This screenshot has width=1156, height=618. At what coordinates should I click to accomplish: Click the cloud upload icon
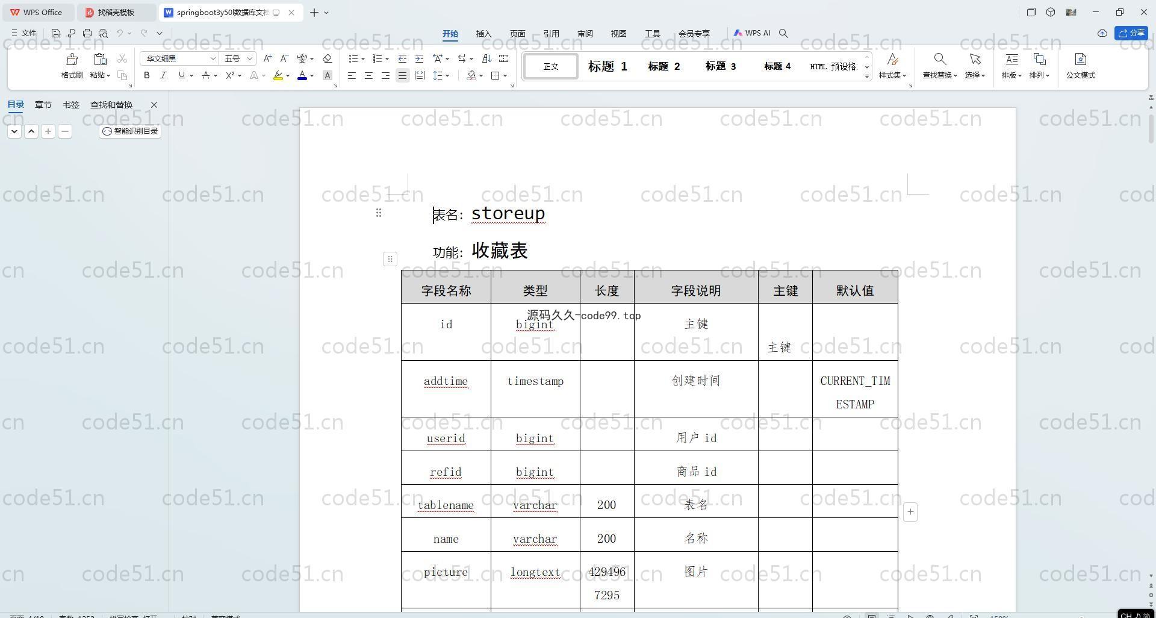click(x=1102, y=33)
